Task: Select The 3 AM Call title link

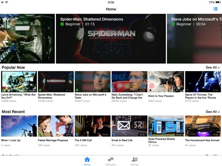Action: point(83,140)
